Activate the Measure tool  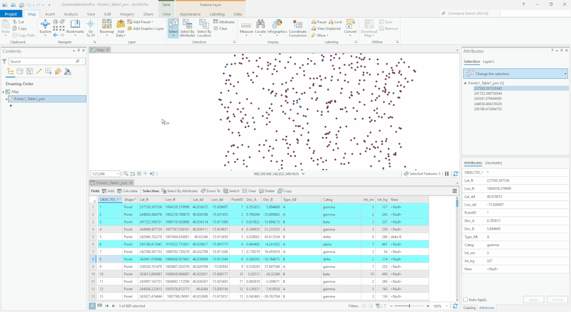click(x=246, y=26)
